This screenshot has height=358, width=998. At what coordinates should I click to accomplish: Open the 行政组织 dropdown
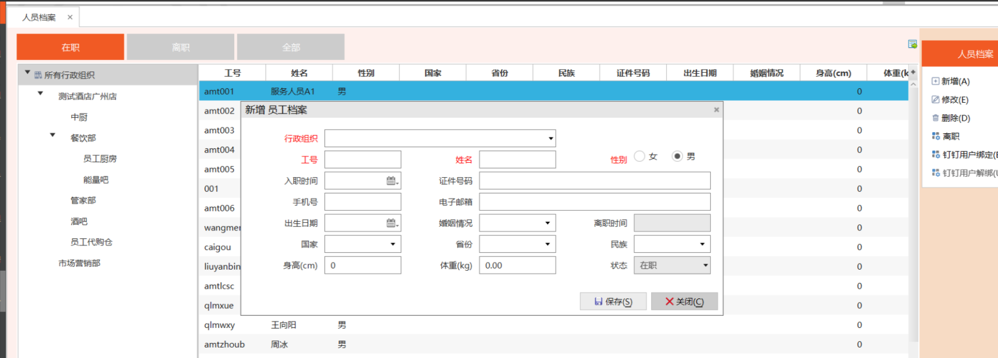point(550,139)
